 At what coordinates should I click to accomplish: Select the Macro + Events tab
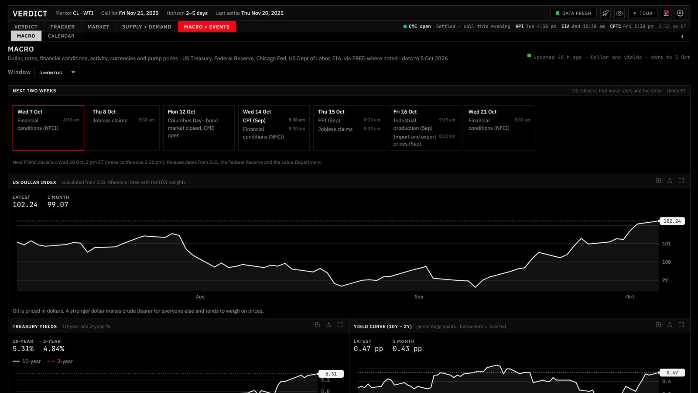pos(207,27)
